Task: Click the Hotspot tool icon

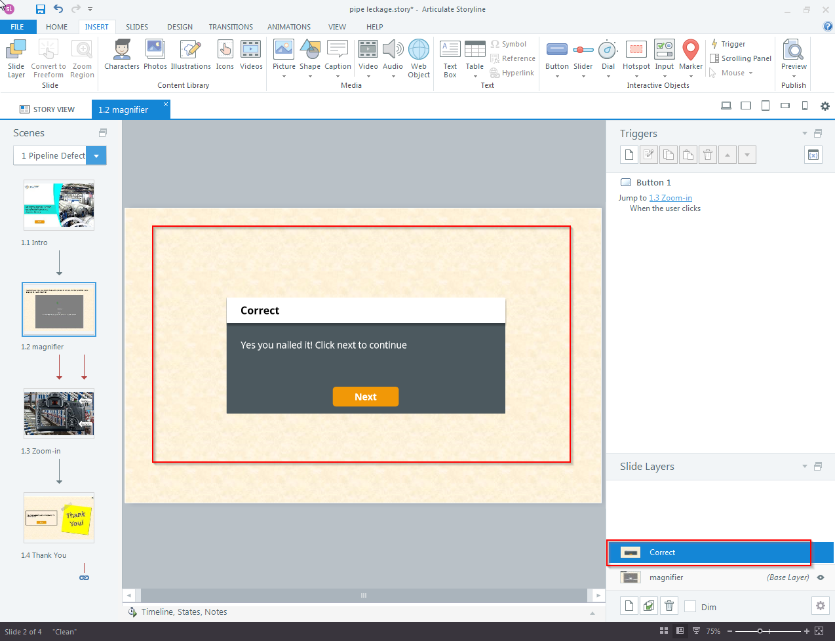Action: (x=636, y=50)
